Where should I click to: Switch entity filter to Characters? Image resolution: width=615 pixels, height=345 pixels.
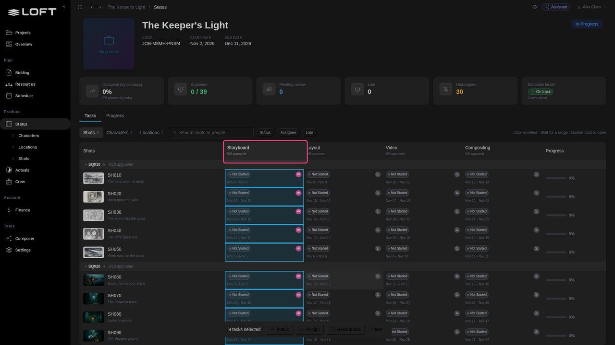pyautogui.click(x=119, y=133)
